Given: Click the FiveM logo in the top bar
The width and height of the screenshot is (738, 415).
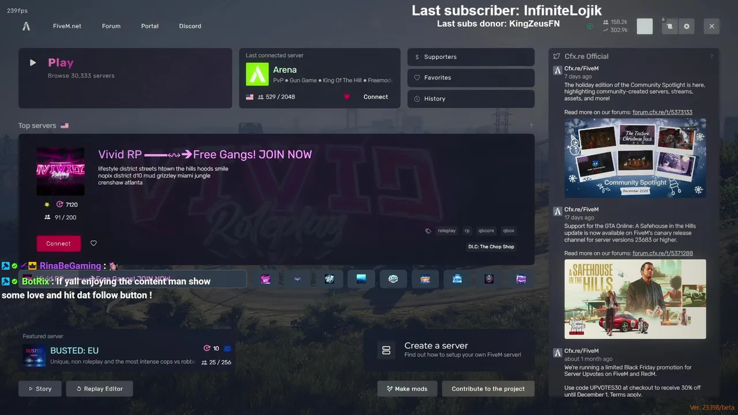Looking at the screenshot, I should pos(26,26).
